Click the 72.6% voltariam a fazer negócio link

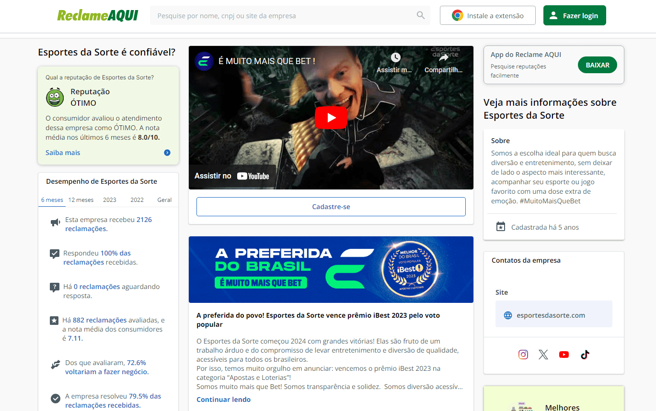107,367
